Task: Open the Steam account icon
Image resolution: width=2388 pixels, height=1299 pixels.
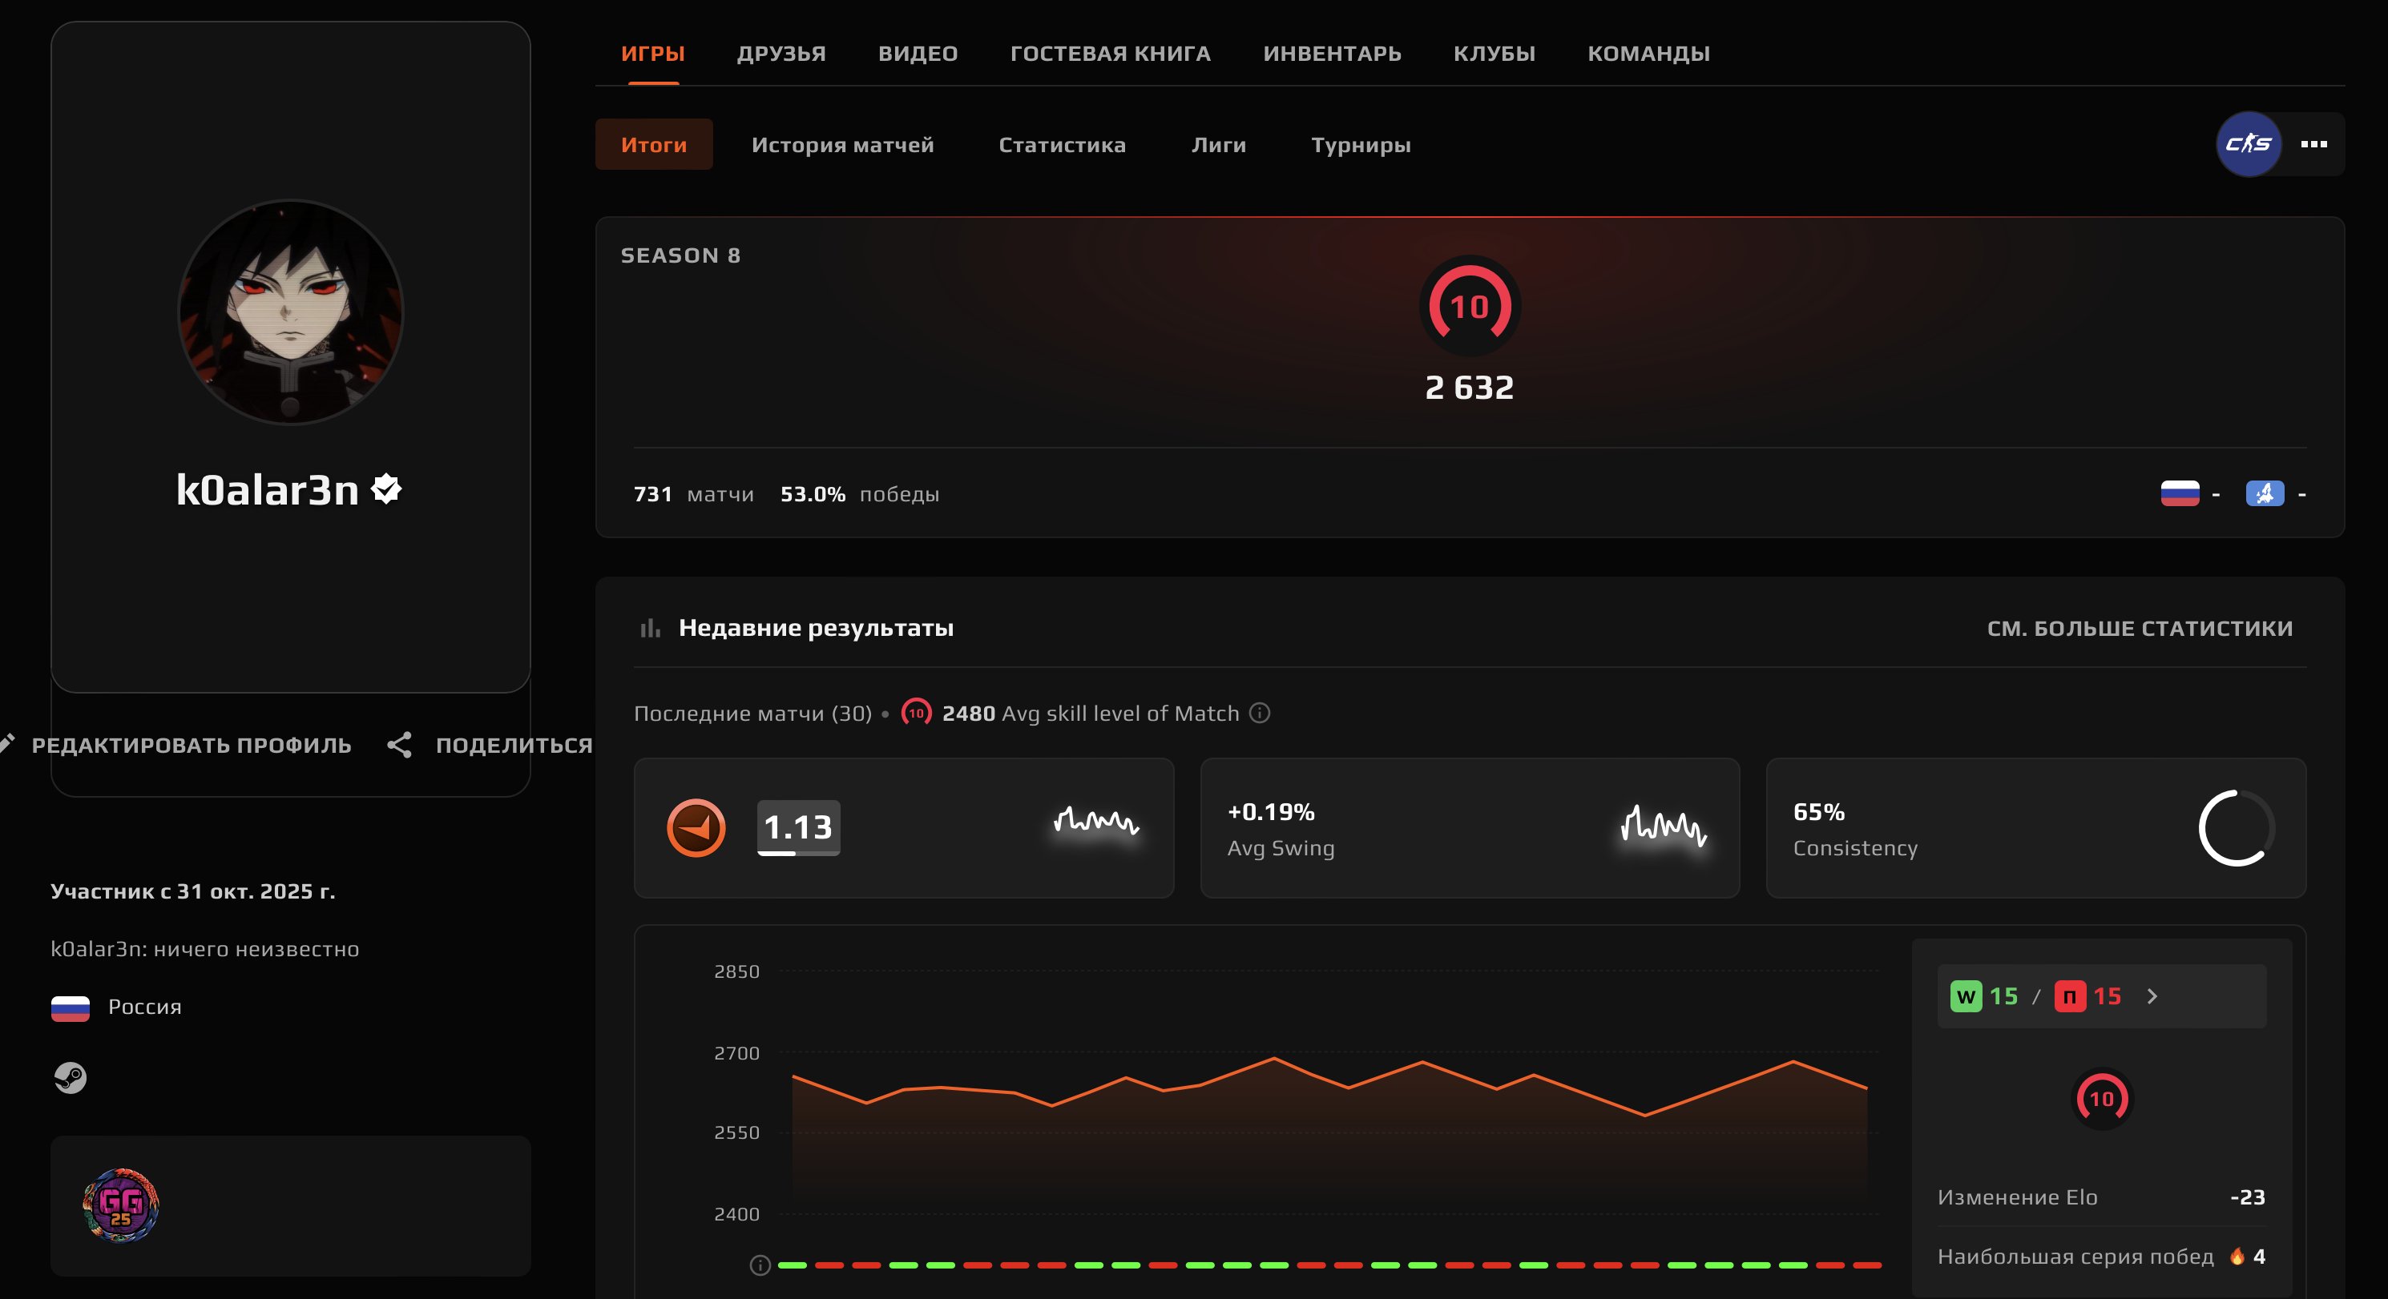Action: (x=70, y=1076)
